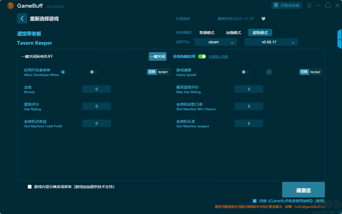This screenshot has height=214, width=342.
Task: Toggle Allow Developer Menu switch
Action: click(94, 72)
